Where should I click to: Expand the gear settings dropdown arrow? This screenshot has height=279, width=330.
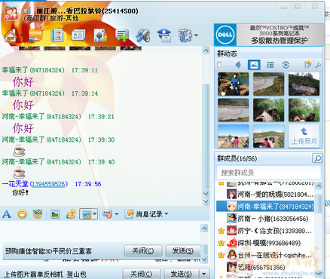point(196,35)
